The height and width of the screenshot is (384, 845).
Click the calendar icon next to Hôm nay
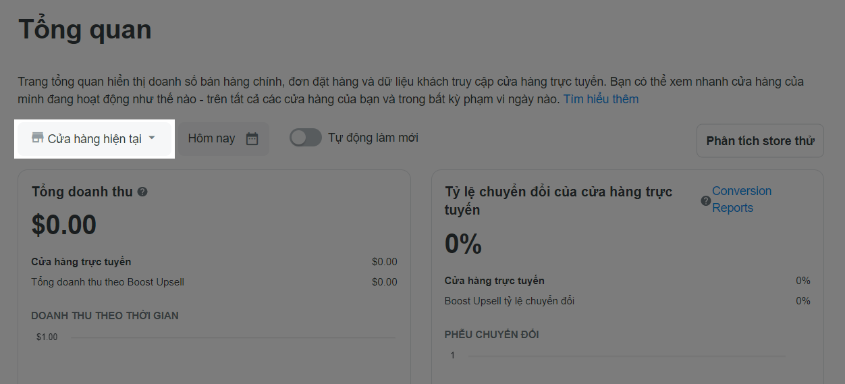(x=252, y=138)
